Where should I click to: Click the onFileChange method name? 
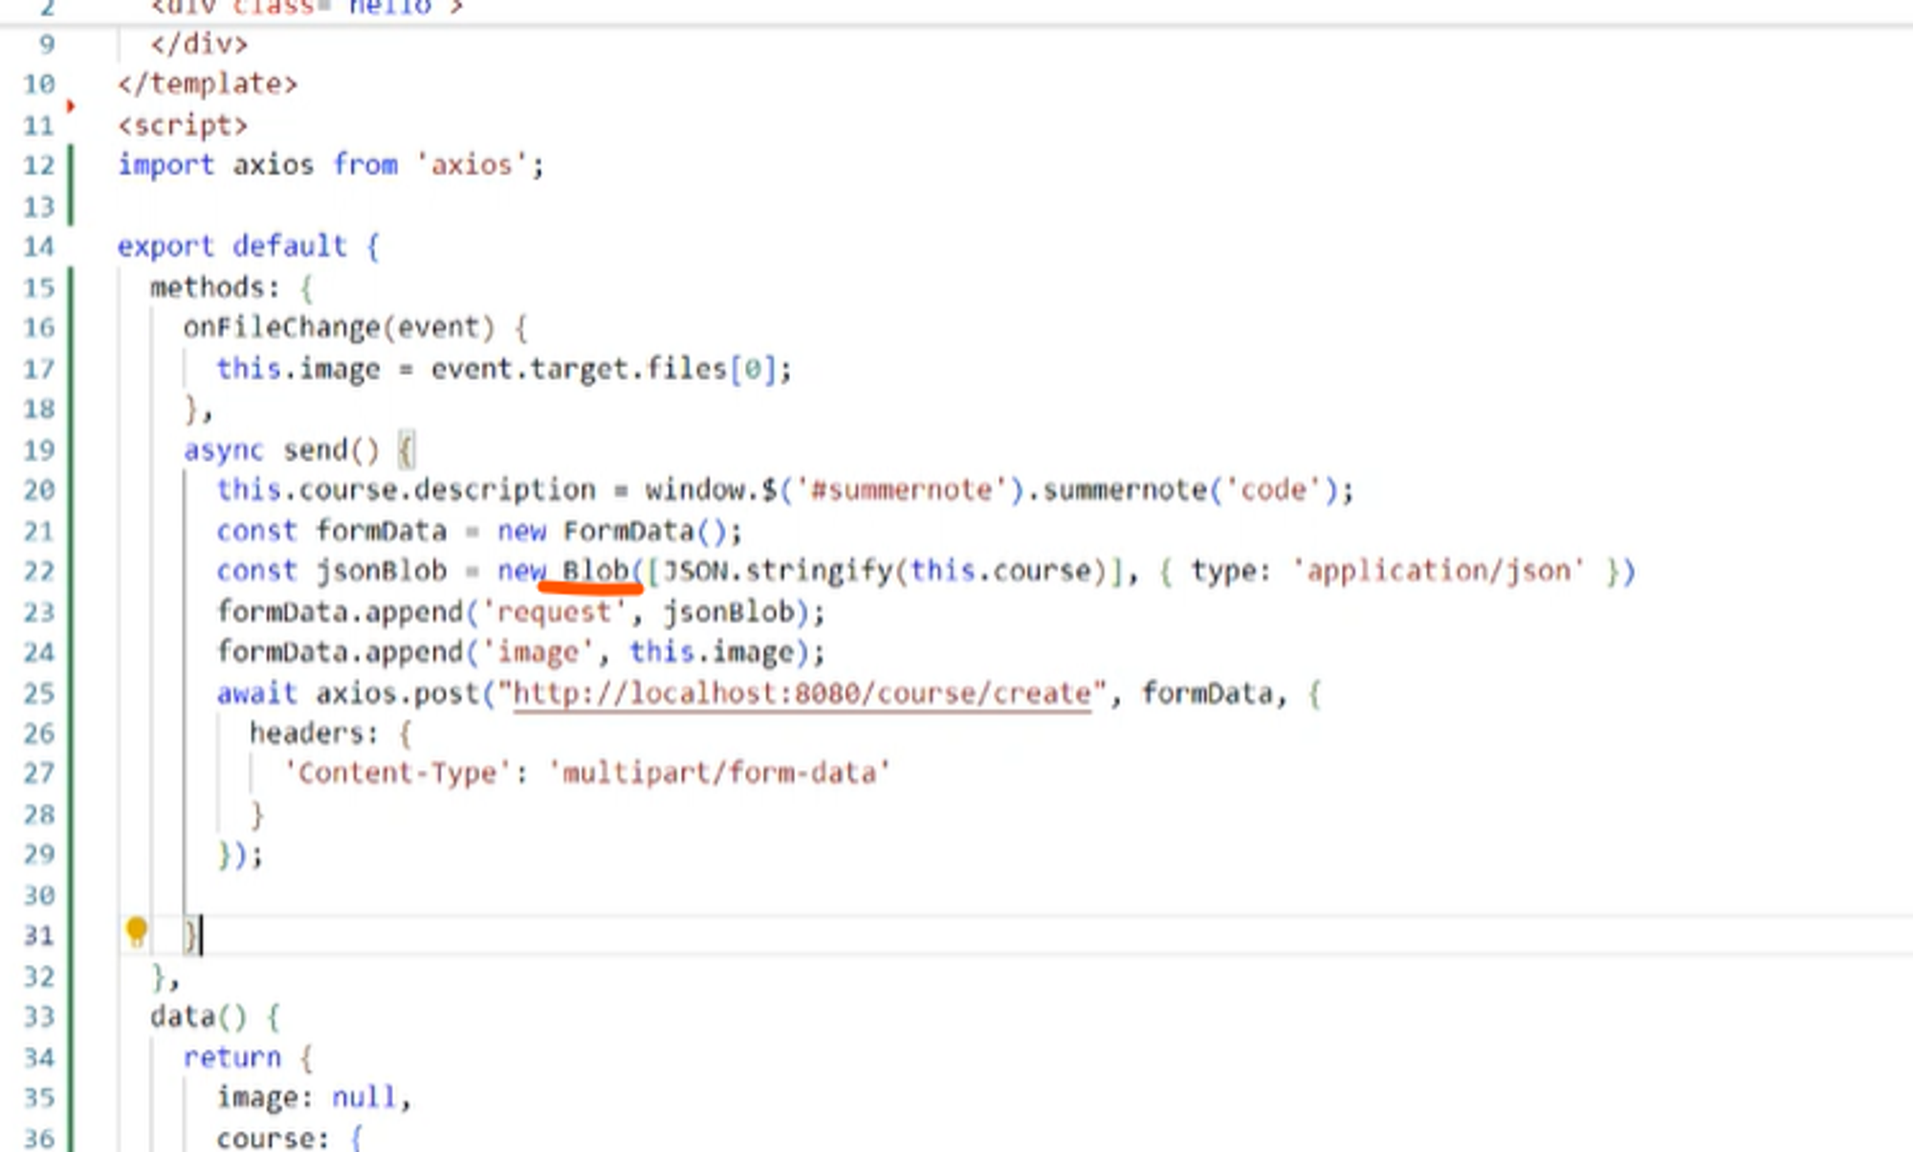[281, 328]
